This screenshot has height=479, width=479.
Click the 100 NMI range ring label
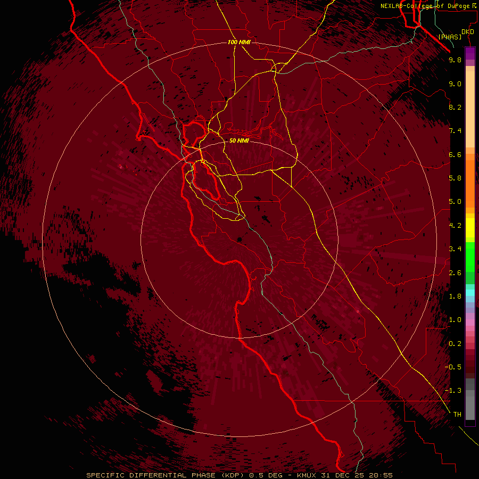tap(239, 42)
